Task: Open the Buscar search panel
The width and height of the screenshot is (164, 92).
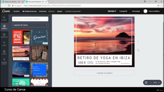Action: point(4,19)
